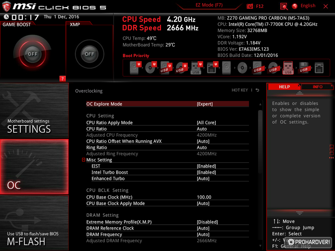Open the CPU Ratio Apply Mode dropdown
Screen dimensions: 335x251
206,123
